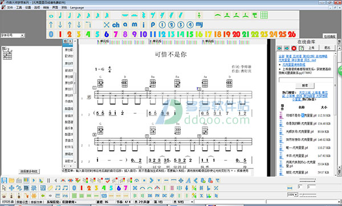Click the blue 'ins' insert icon
Viewport: 342px width, 206px height.
(65, 196)
